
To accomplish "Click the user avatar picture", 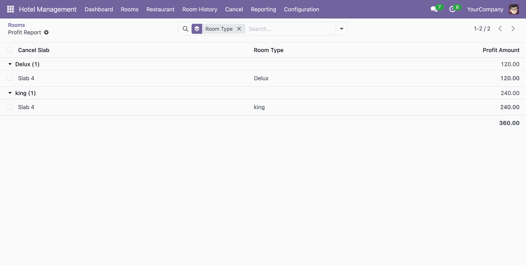I will 513,9.
